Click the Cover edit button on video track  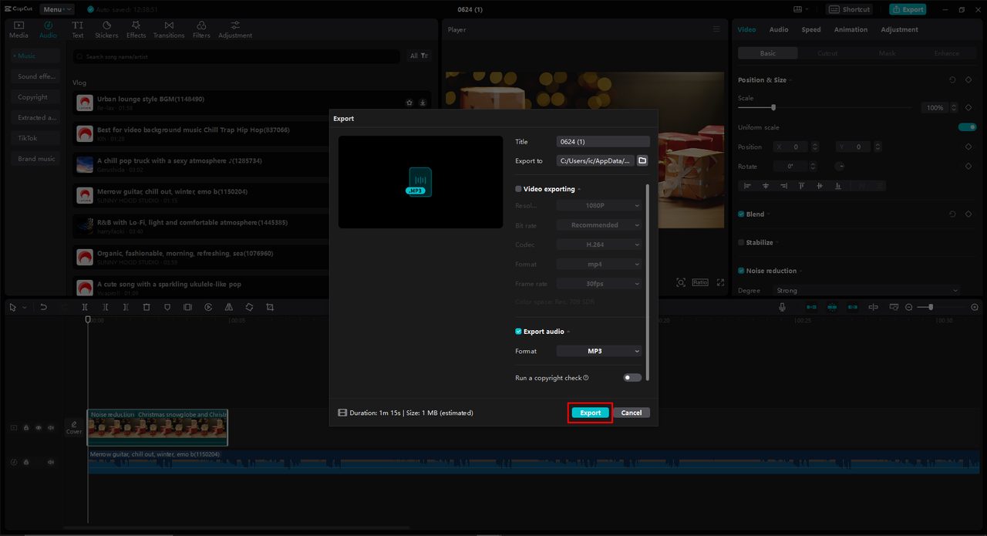click(x=74, y=427)
